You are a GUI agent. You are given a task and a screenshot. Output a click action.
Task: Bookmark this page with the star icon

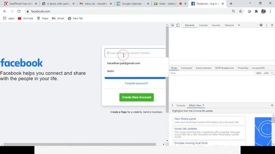click(241, 12)
